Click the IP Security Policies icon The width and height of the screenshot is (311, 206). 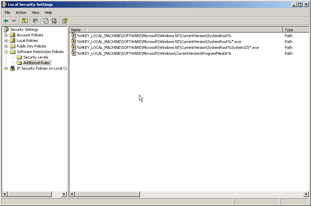[x=12, y=68]
